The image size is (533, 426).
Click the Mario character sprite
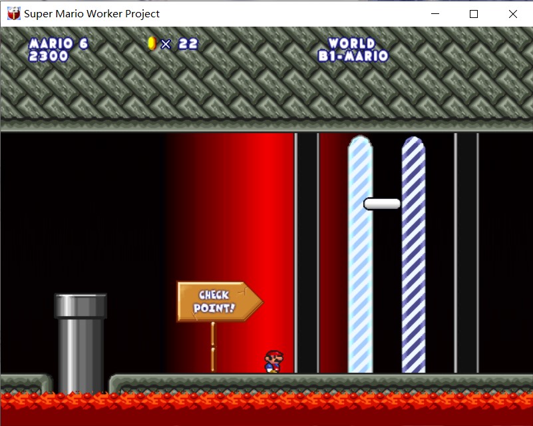coord(274,361)
